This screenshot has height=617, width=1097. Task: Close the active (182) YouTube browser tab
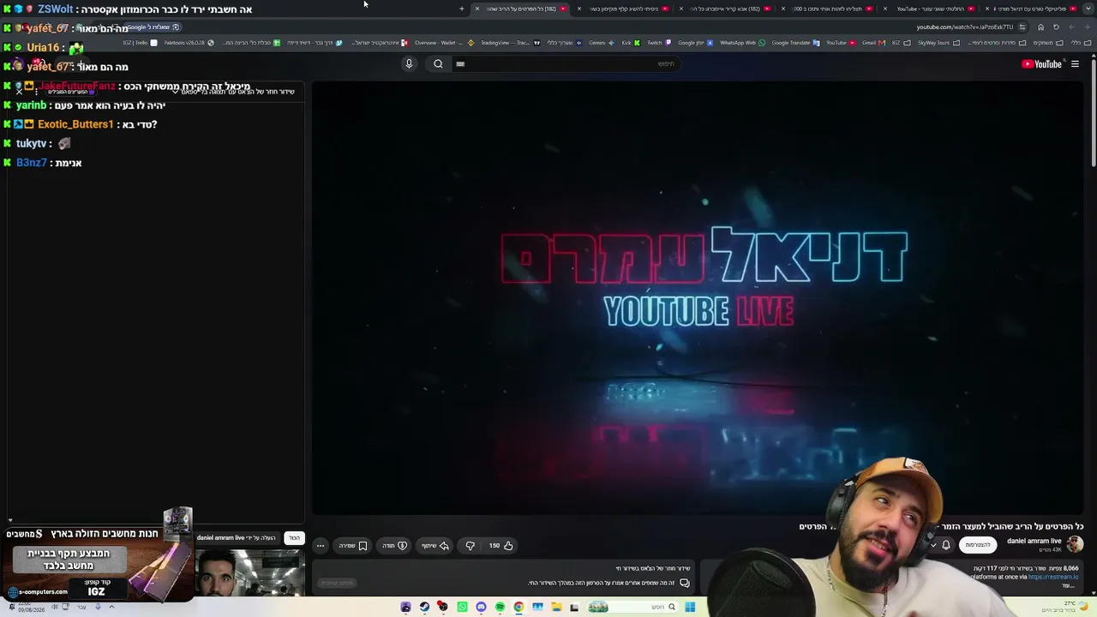click(477, 9)
